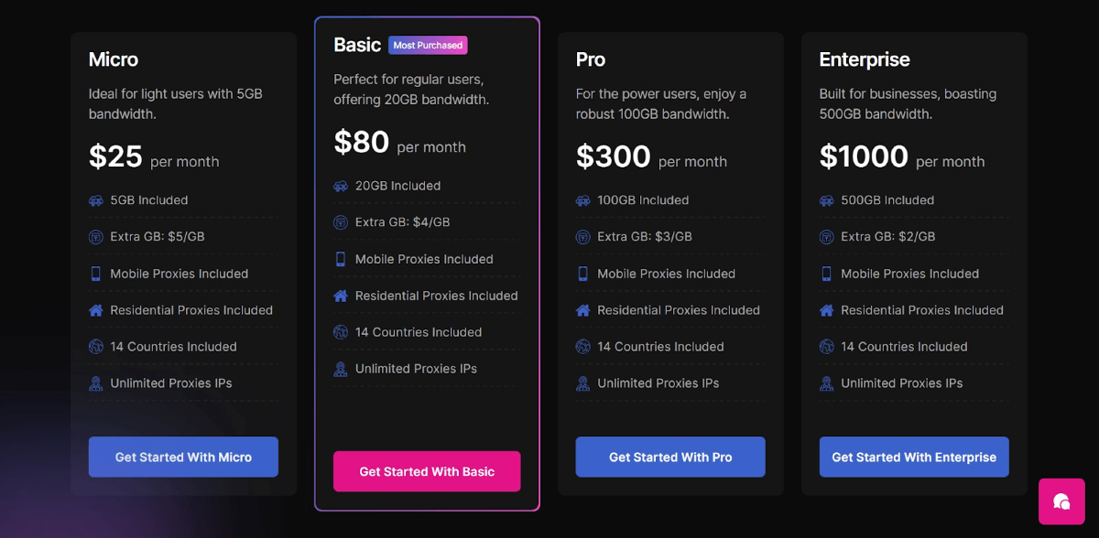Click the Extra GB icon in Basic plan

(x=341, y=222)
